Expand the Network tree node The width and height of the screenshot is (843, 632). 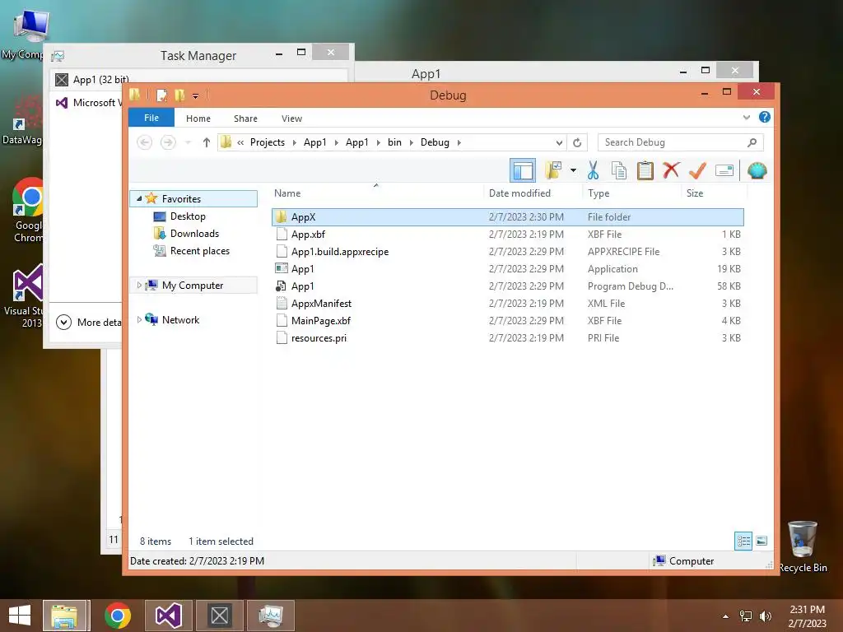point(138,320)
